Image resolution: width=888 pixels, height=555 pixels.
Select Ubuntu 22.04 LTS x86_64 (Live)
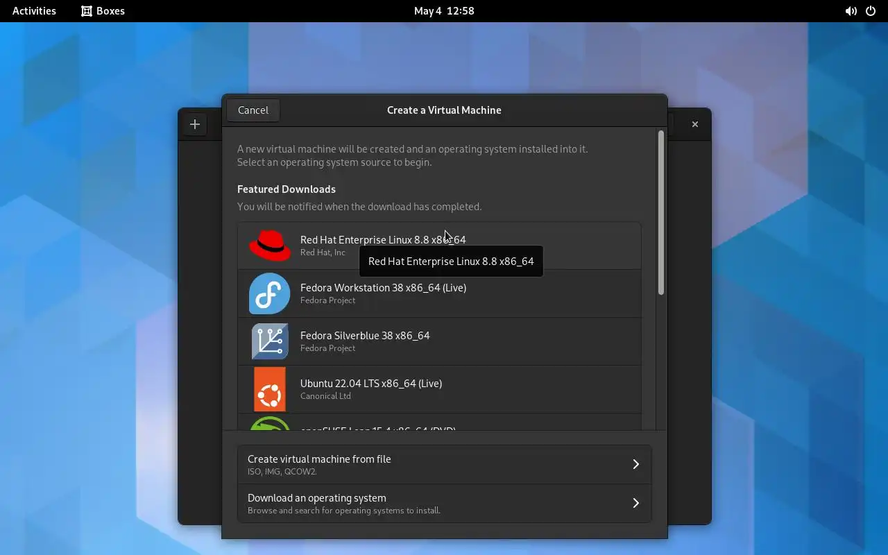pos(439,389)
